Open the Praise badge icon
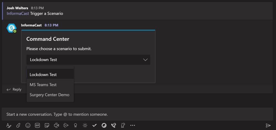The image size is (276, 130). click(x=75, y=125)
